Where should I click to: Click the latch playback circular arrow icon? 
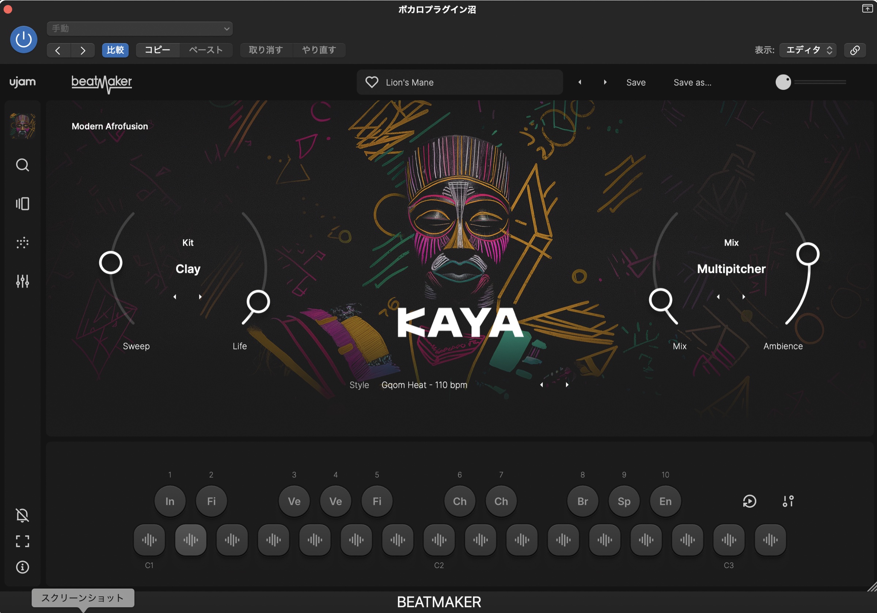749,501
